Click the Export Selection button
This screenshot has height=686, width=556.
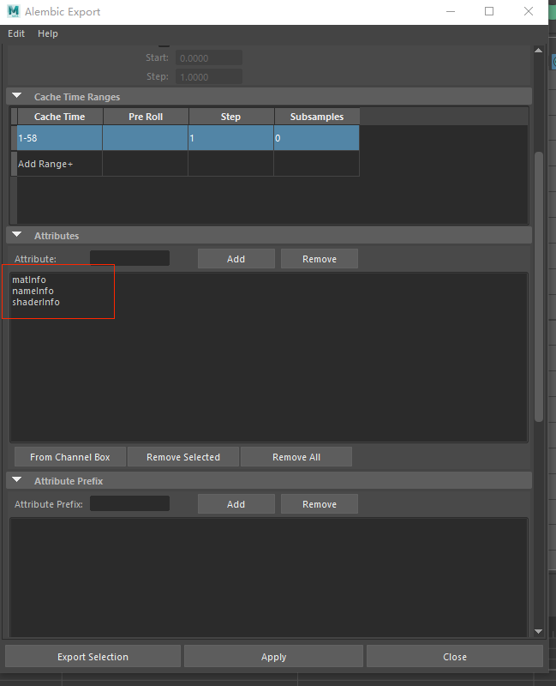(x=93, y=657)
